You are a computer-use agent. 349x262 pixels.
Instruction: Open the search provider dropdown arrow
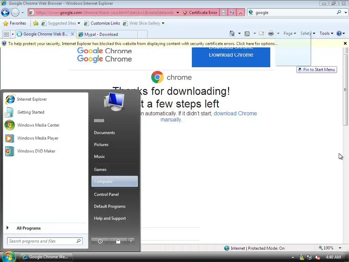click(346, 13)
